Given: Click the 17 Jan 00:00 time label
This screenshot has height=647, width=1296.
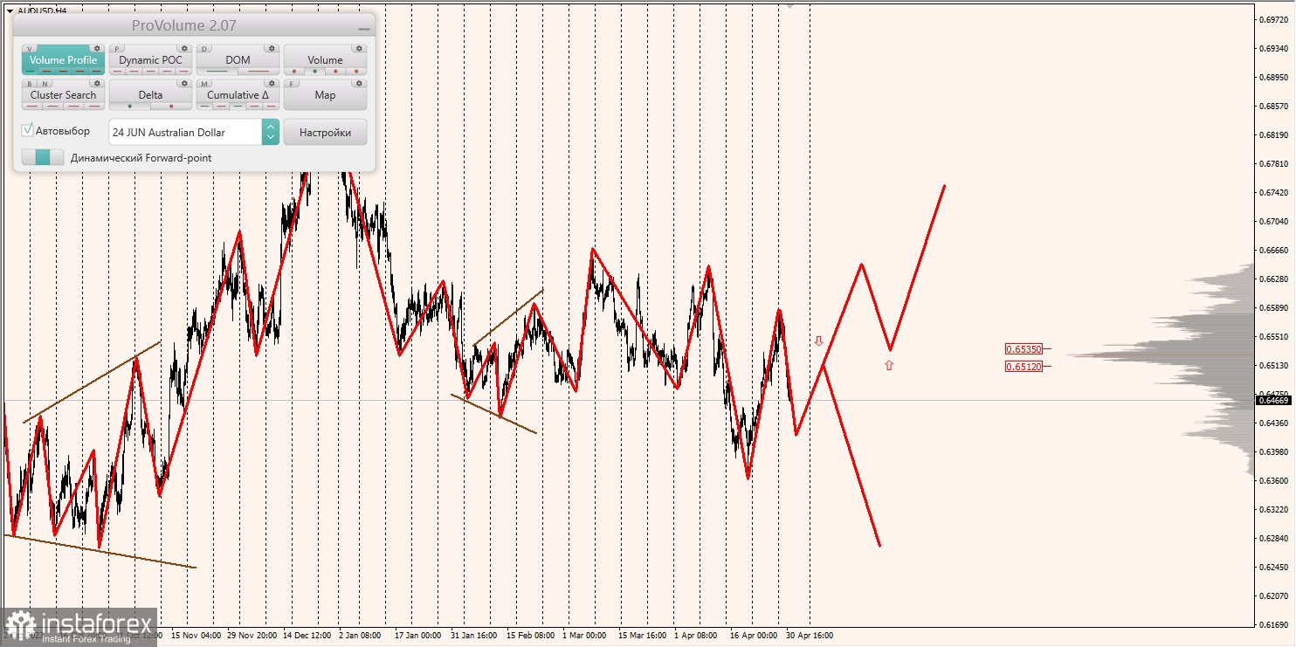Looking at the screenshot, I should [x=418, y=636].
